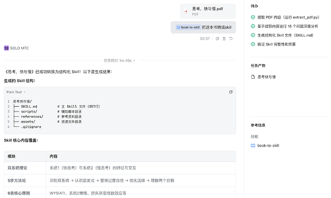Click the 生成的 Skill 结构 heading
This screenshot has height=198, width=331.
pos(19,81)
